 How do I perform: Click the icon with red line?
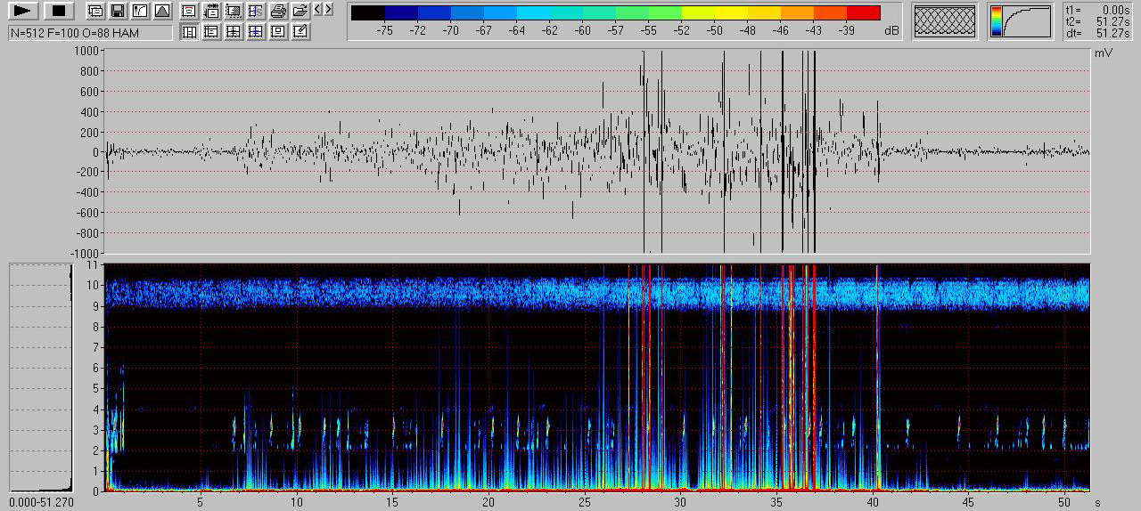(x=189, y=12)
